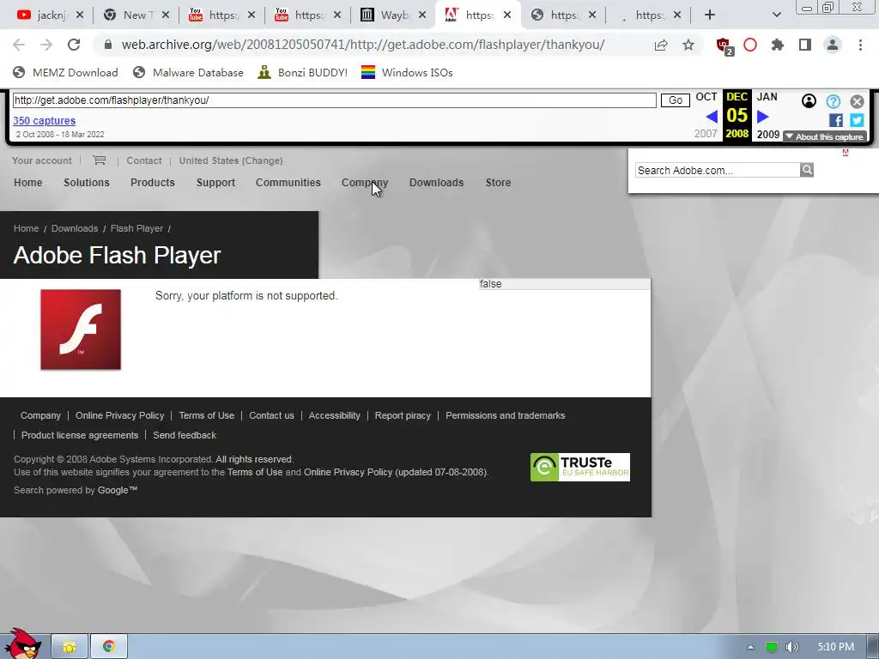Open the shopping cart icon
This screenshot has width=879, height=659.
point(100,160)
